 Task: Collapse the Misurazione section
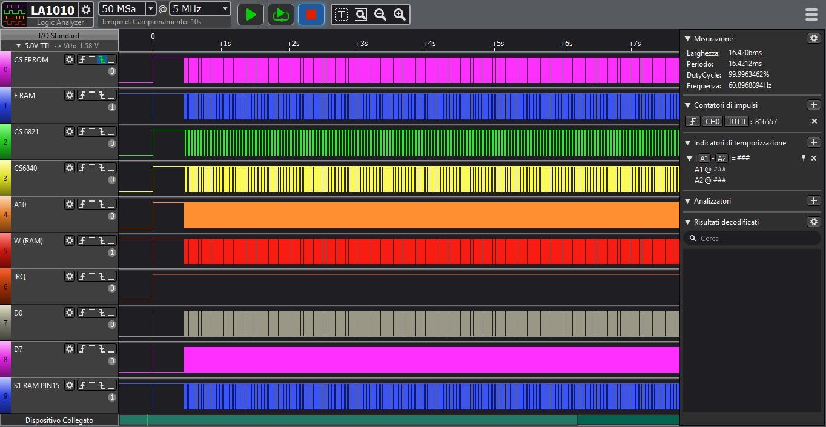(687, 39)
